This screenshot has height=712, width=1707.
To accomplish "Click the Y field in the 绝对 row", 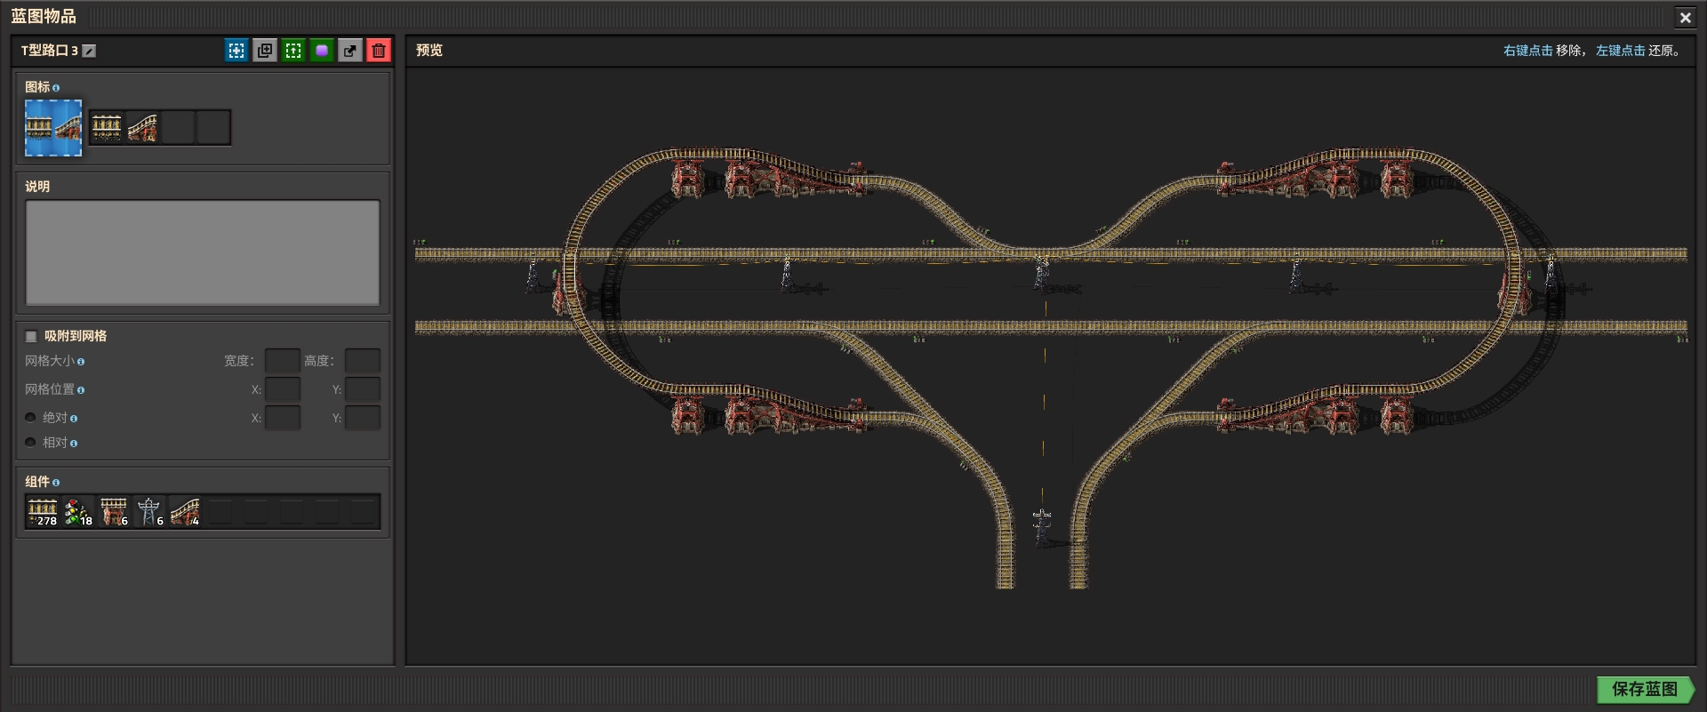I will (363, 418).
